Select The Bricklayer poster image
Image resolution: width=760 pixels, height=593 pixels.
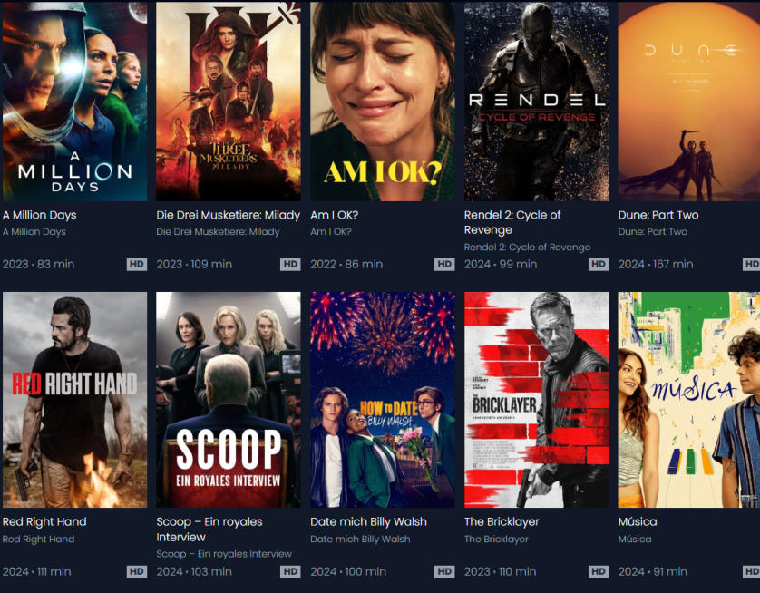tap(537, 400)
